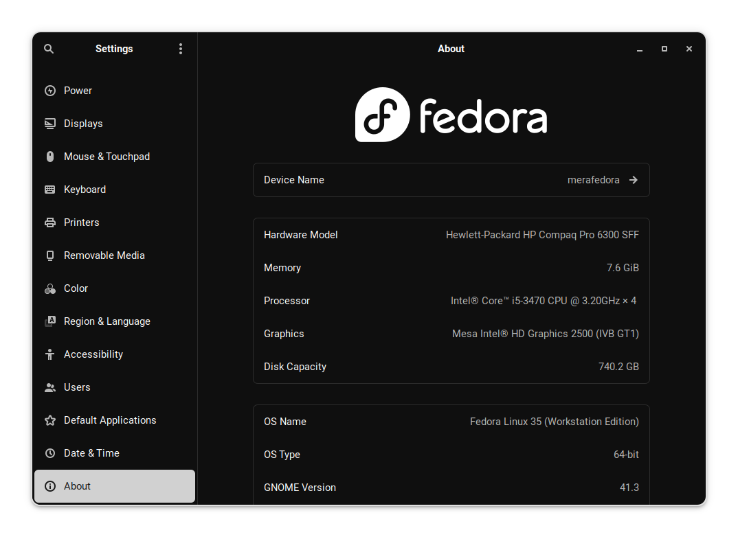
Task: Click the Power bolt icon
Action: [x=50, y=91]
